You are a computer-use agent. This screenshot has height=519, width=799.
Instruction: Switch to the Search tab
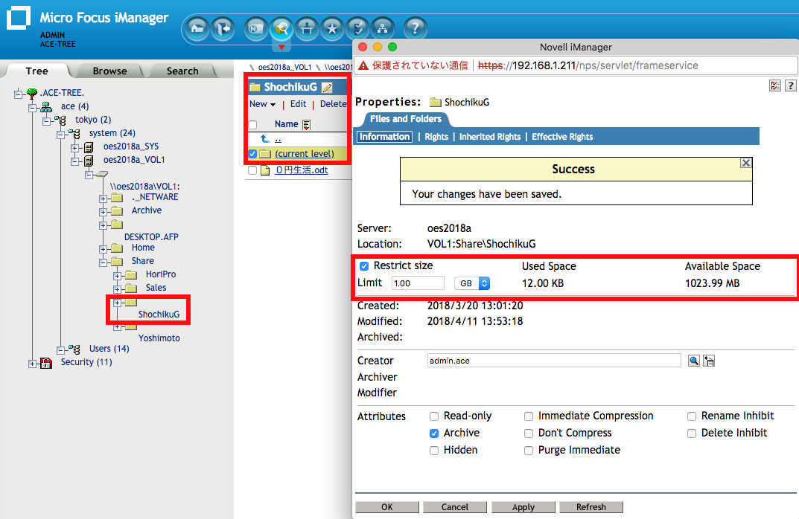coord(182,71)
